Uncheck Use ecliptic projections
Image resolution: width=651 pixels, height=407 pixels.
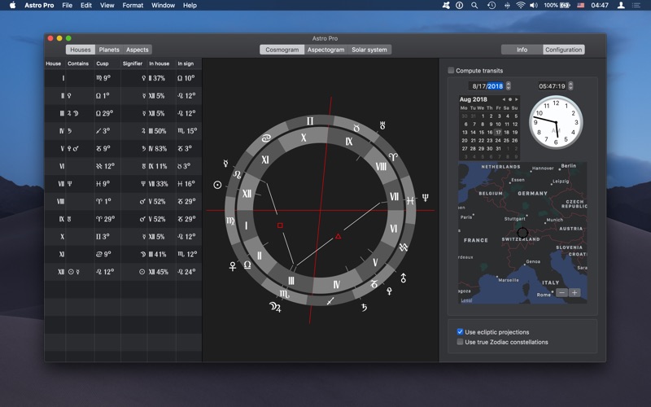coord(461,332)
